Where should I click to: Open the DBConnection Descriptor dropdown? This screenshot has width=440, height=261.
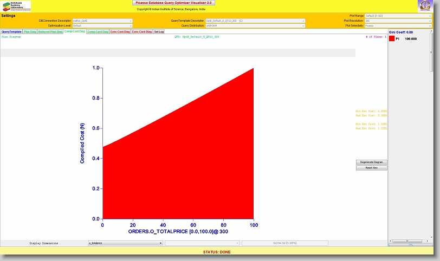coord(102,21)
